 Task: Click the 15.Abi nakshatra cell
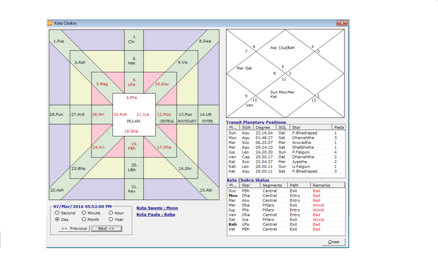[206, 190]
